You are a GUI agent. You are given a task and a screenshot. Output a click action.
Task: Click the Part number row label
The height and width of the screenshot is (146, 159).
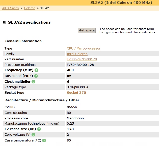point(14,59)
